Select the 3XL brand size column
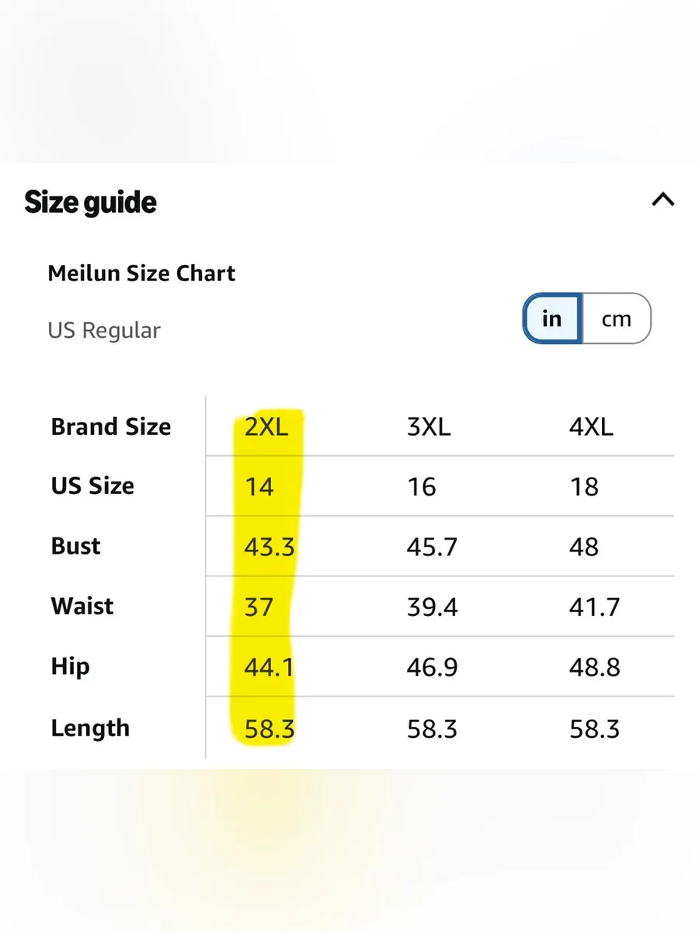Viewport: 699px width, 932px height. tap(429, 426)
